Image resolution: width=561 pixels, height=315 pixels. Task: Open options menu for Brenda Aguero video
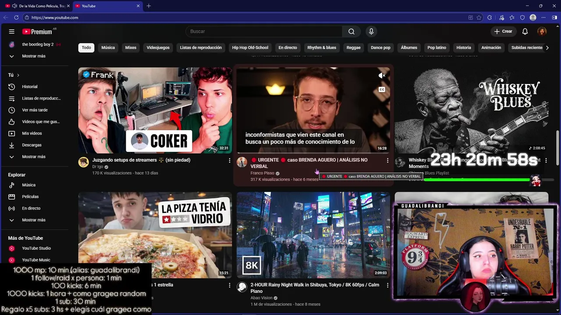coord(387,161)
